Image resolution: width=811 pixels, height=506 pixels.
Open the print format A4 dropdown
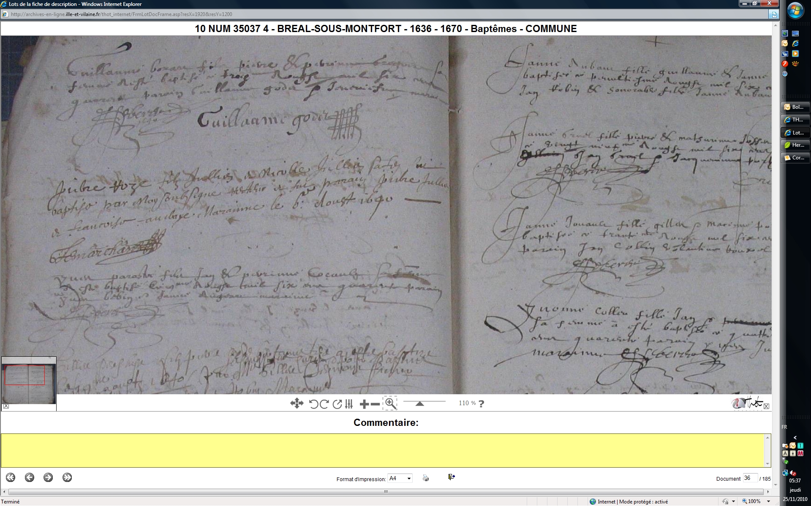(x=400, y=478)
